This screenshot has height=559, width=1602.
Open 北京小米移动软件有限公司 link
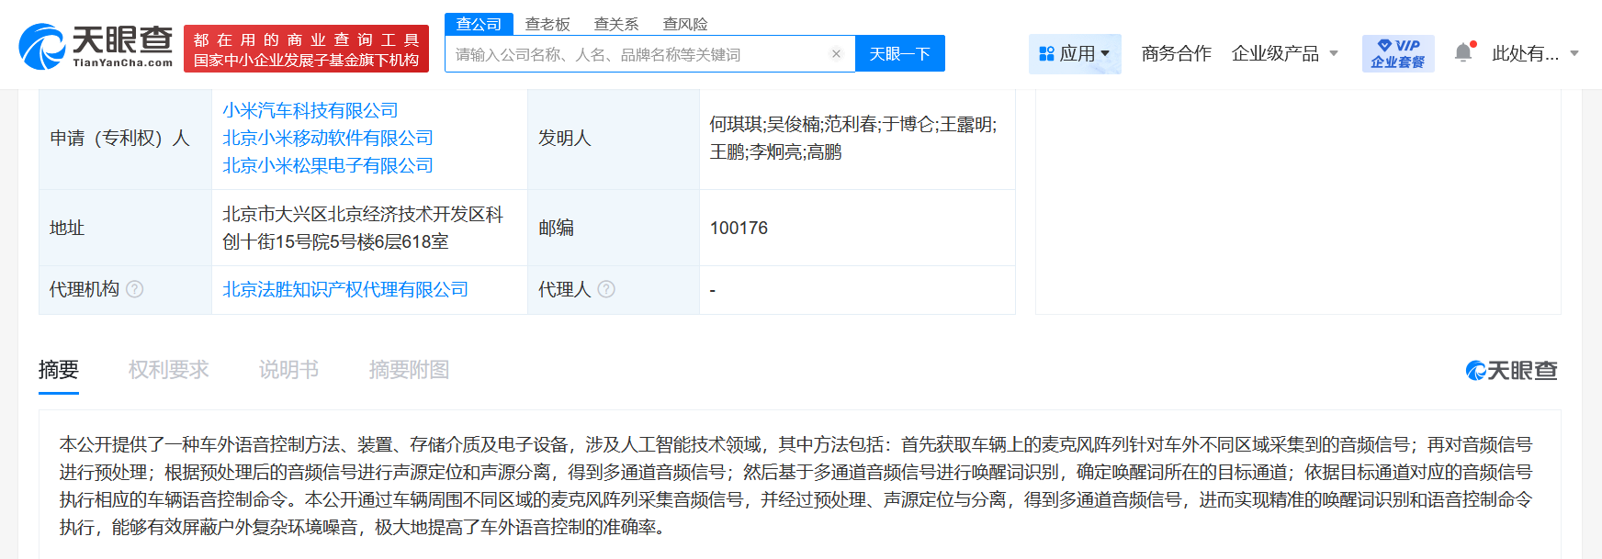328,138
